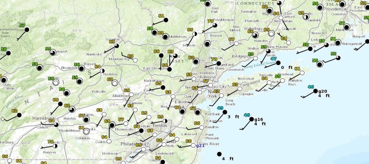Click the buoy reporting 3 ft near Red Bank
The height and width of the screenshot is (164, 369).
(225, 112)
